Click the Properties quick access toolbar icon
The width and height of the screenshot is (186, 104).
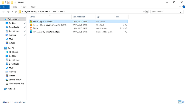pos(8,2)
